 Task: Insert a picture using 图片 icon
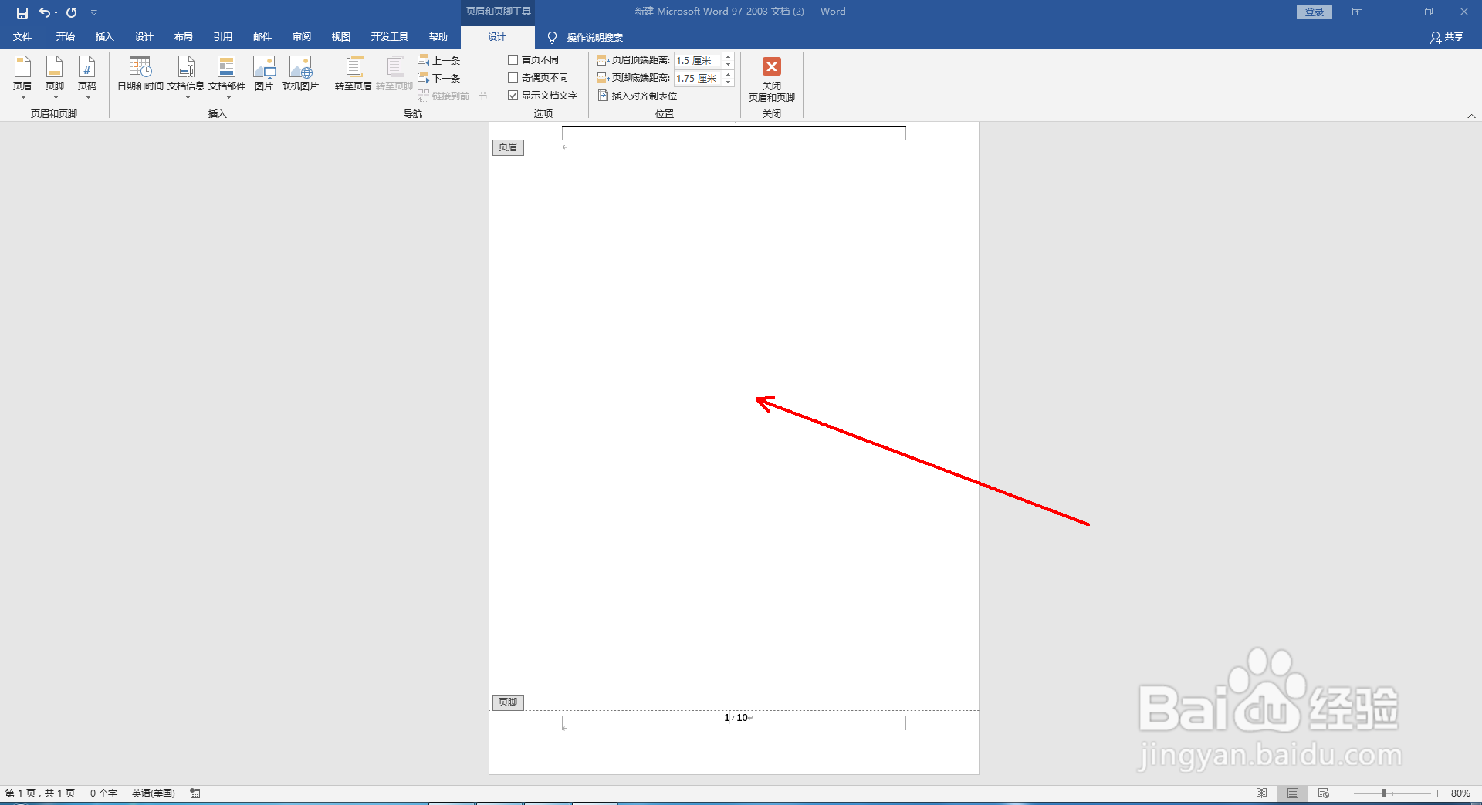(264, 73)
